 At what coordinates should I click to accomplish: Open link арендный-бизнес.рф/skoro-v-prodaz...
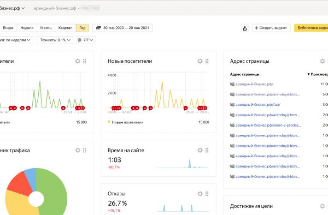(268, 126)
